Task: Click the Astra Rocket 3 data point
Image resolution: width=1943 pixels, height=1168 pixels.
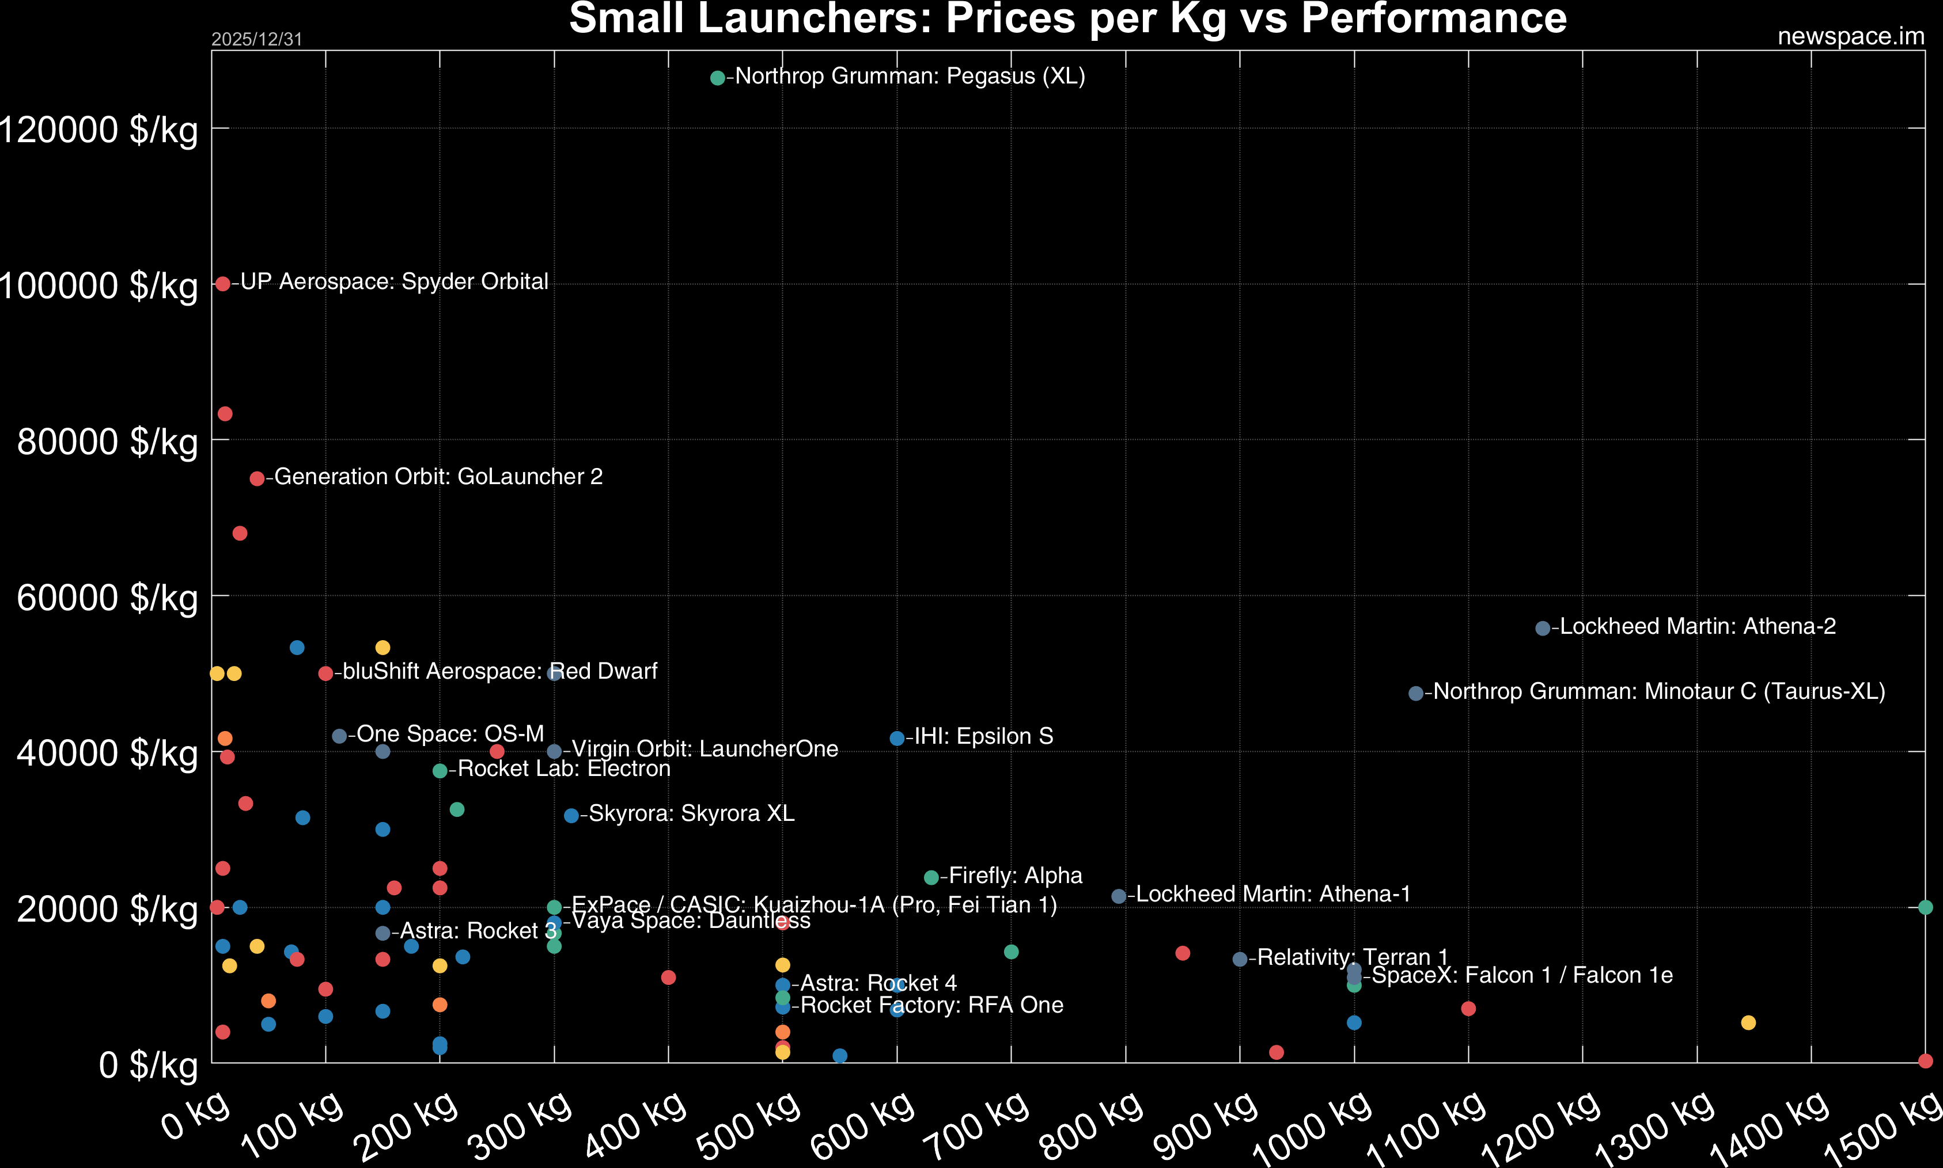Action: tap(382, 933)
